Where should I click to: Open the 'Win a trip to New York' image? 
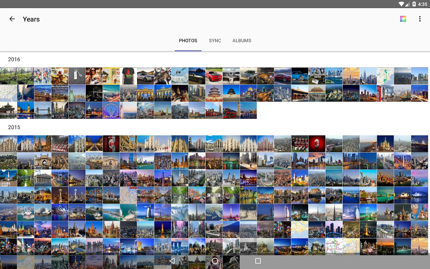60,93
